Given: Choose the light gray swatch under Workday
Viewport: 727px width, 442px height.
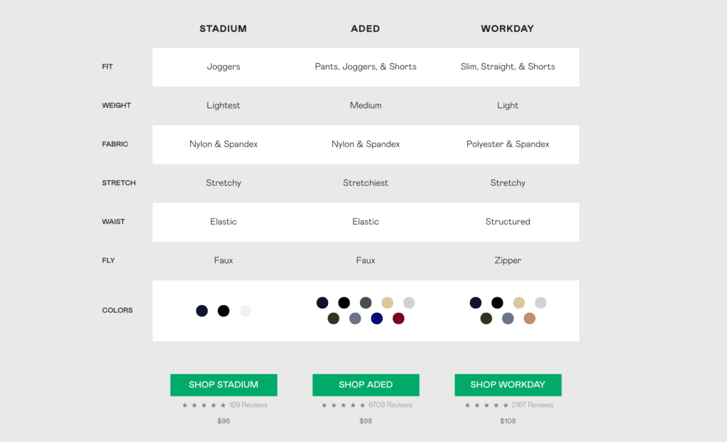Looking at the screenshot, I should 540,302.
